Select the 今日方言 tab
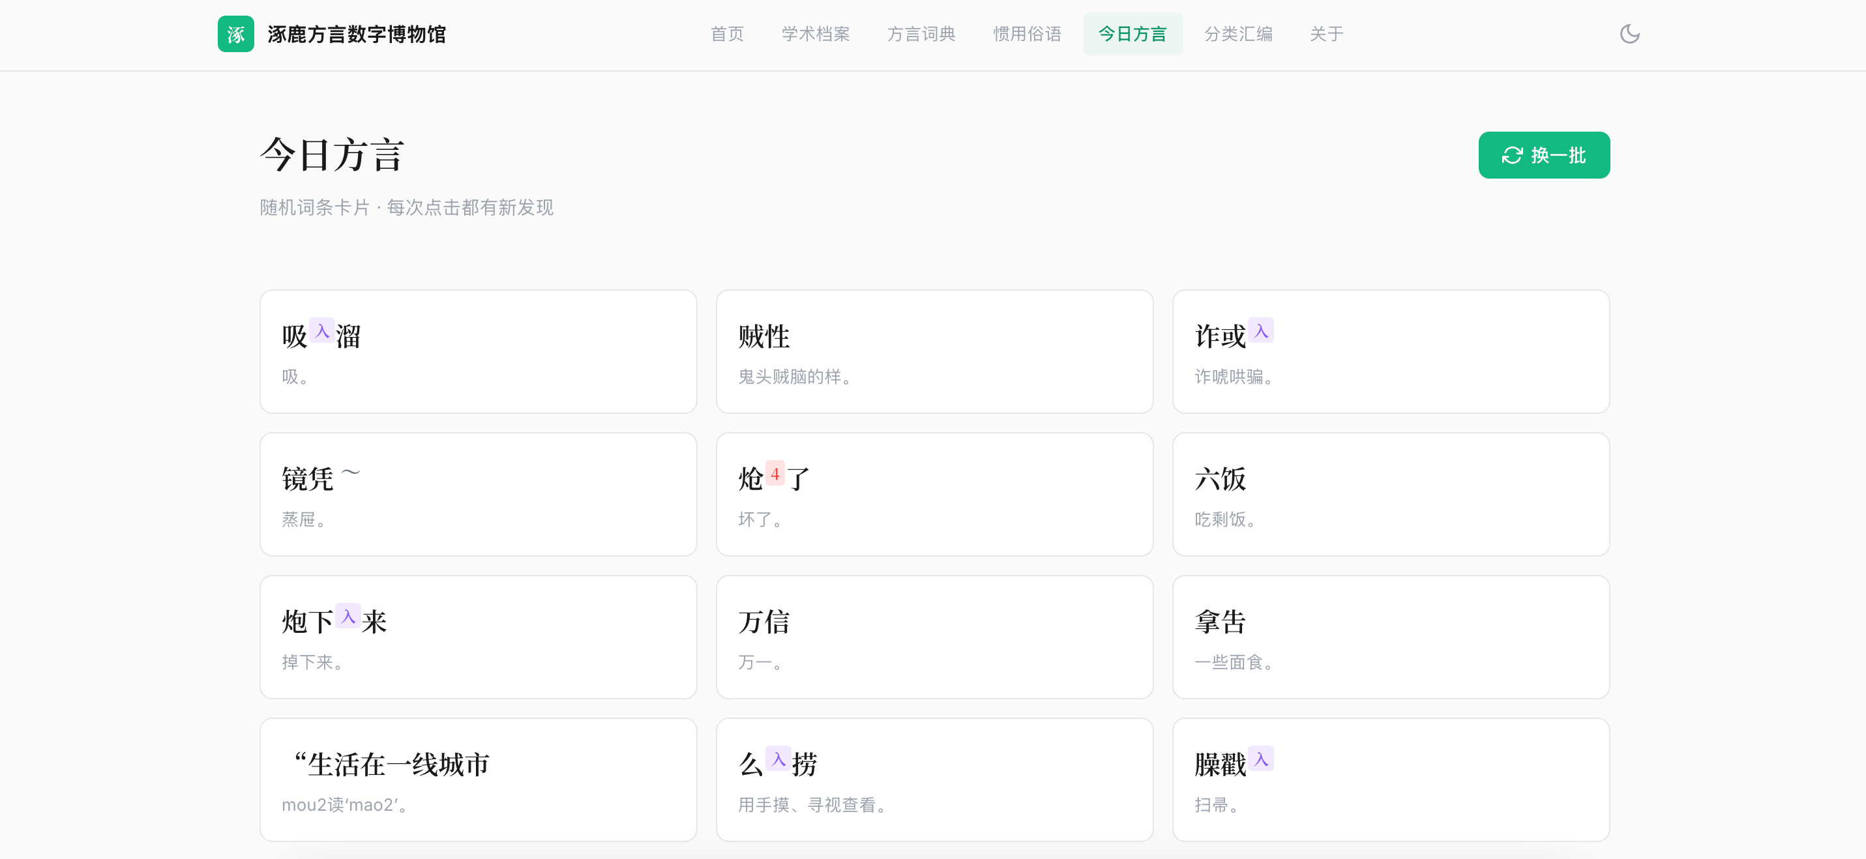 click(x=1133, y=34)
